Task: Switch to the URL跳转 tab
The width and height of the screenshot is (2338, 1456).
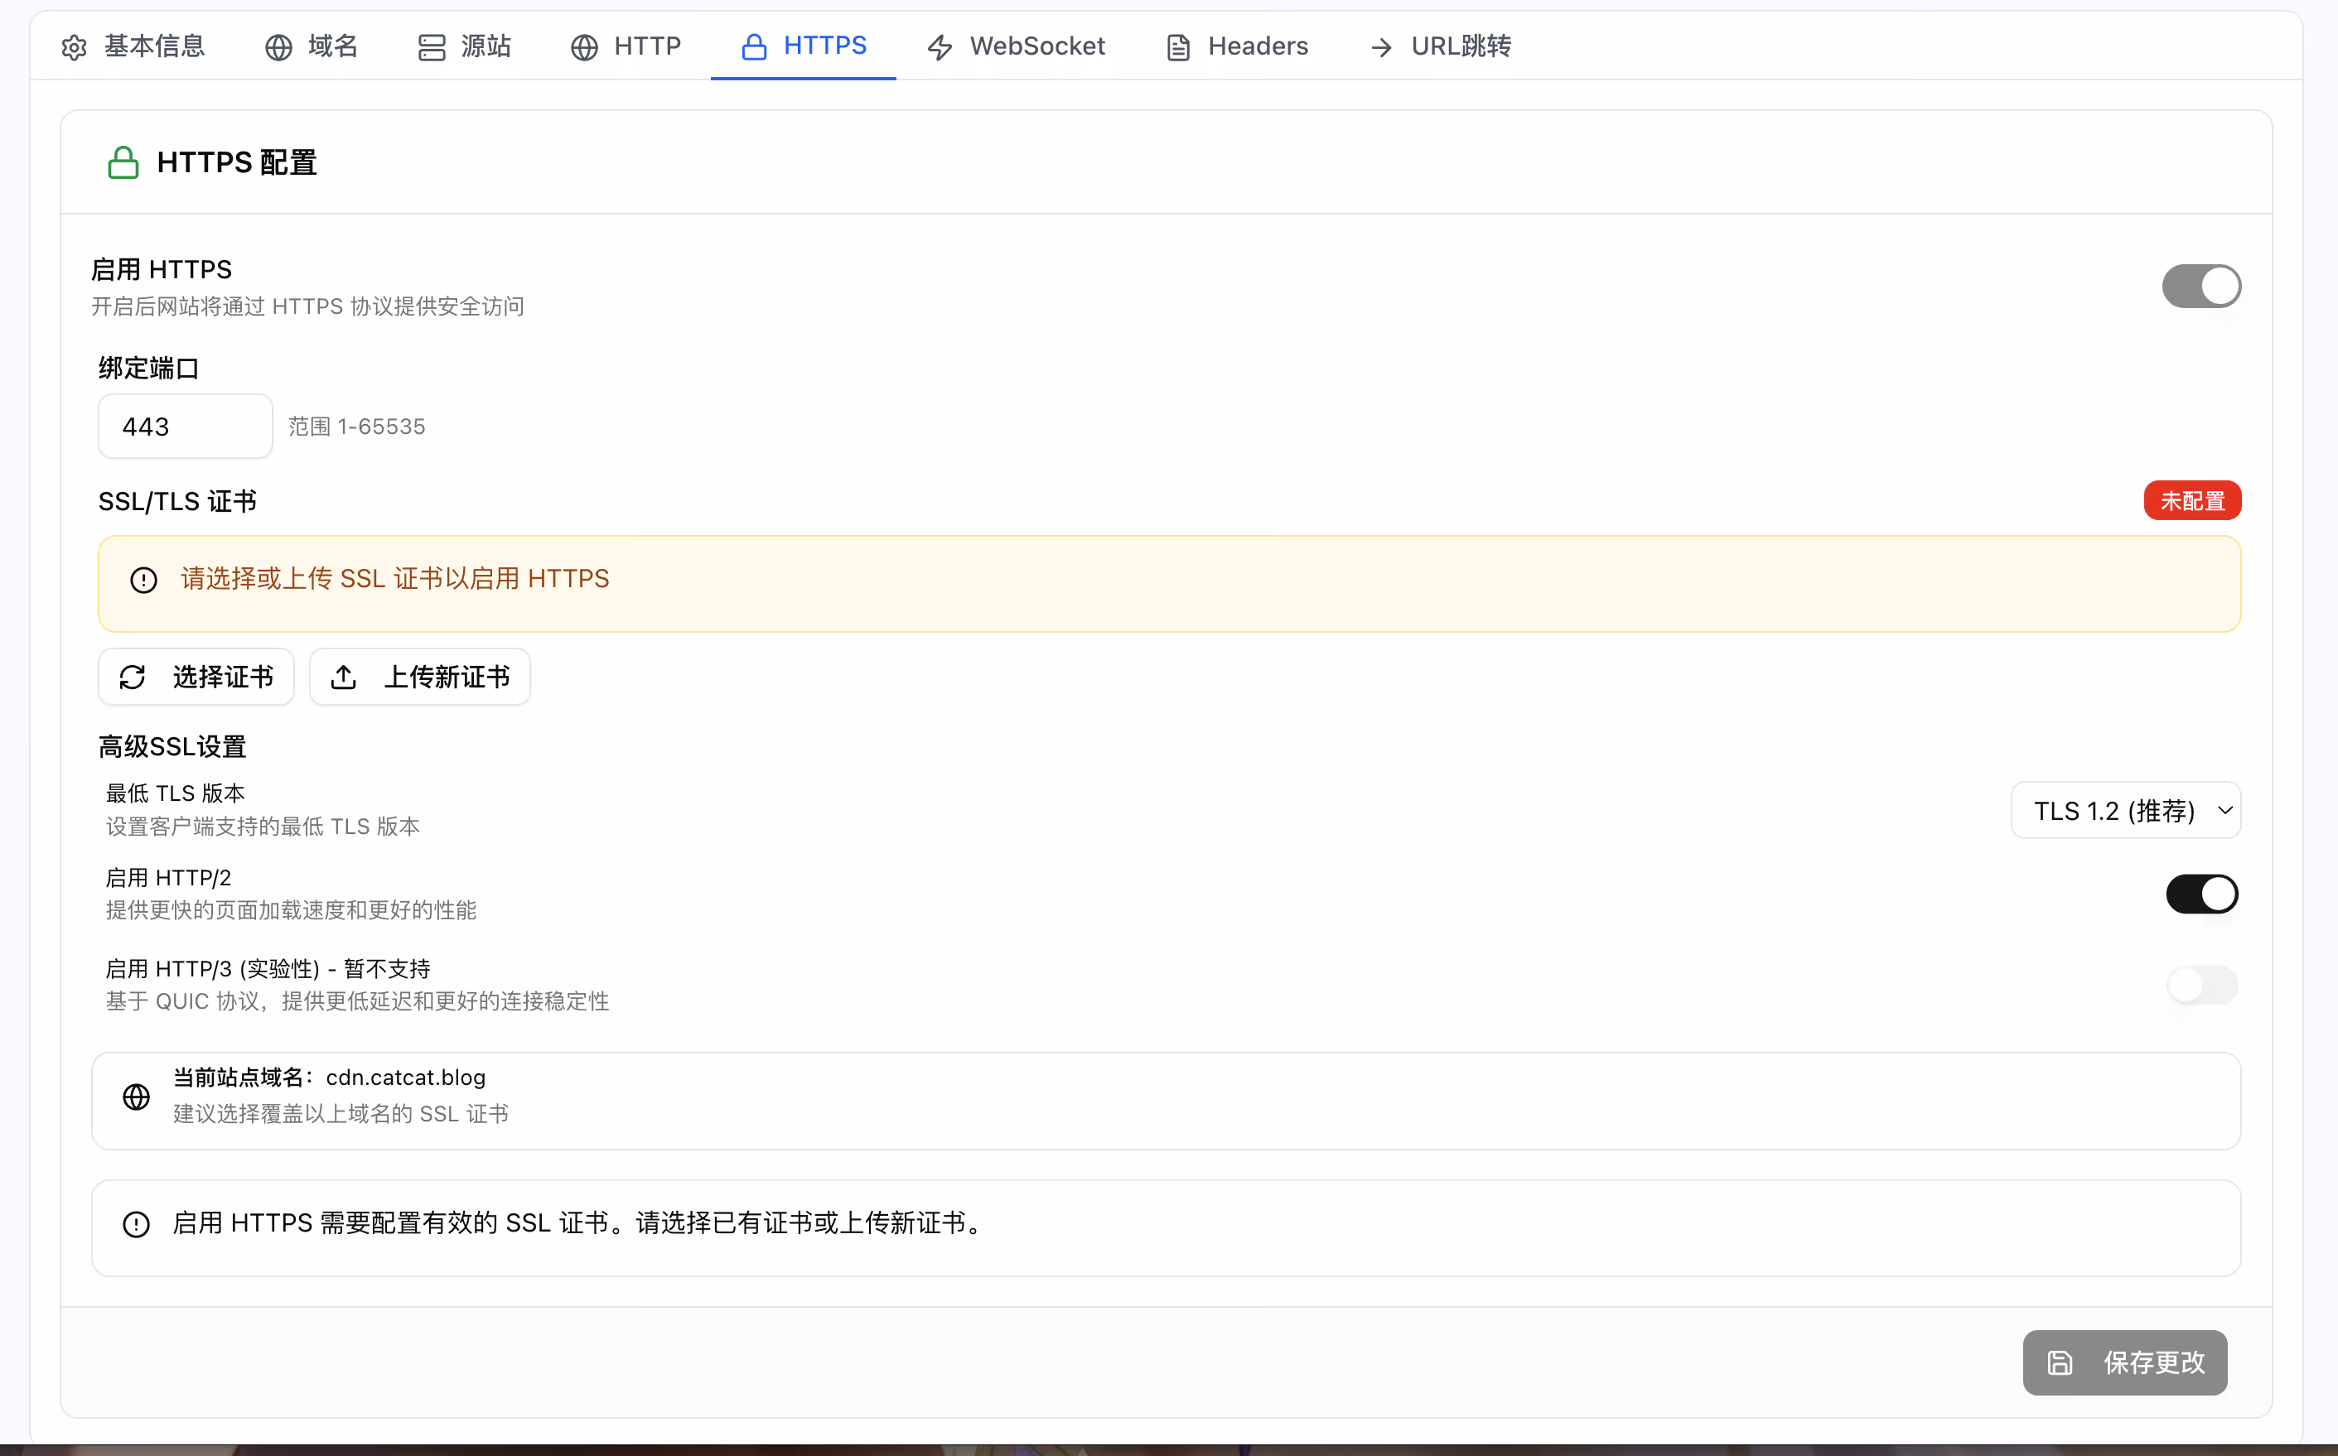Action: tap(1440, 46)
